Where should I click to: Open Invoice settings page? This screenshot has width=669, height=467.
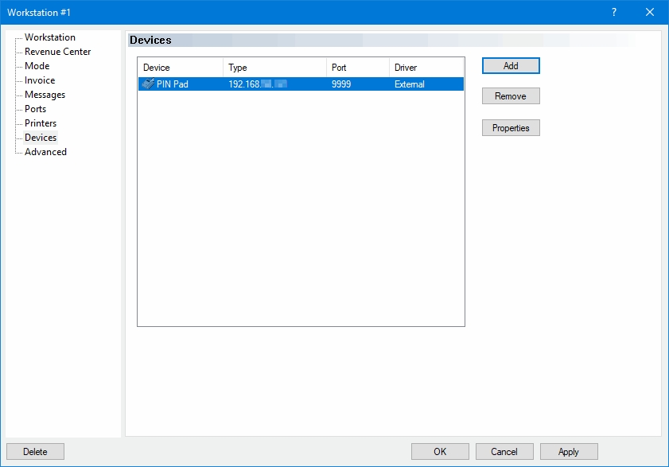(40, 80)
